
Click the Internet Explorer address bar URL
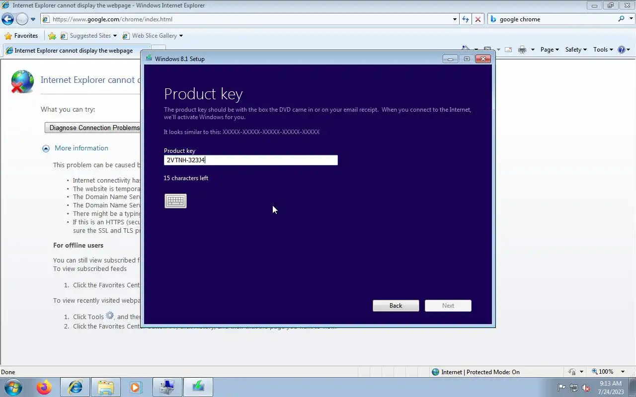click(x=113, y=19)
